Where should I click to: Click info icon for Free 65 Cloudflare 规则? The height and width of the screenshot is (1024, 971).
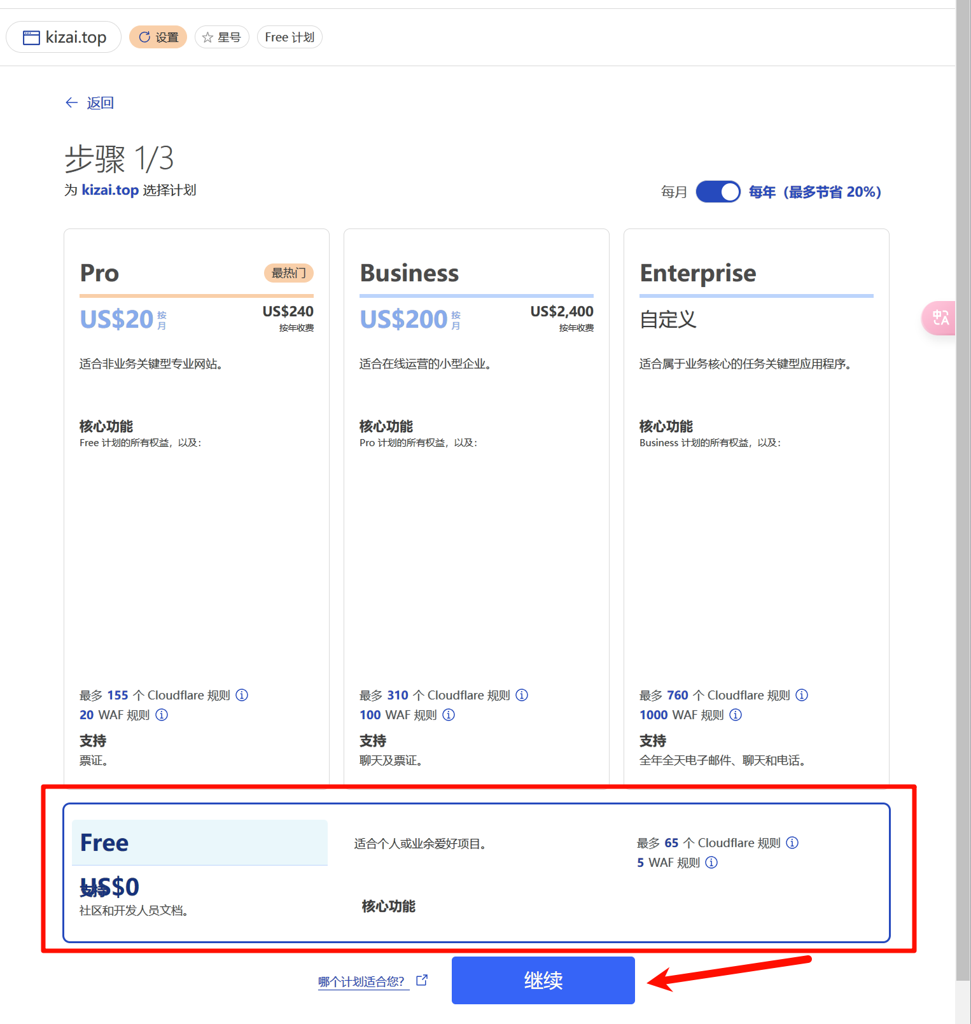[x=792, y=843]
